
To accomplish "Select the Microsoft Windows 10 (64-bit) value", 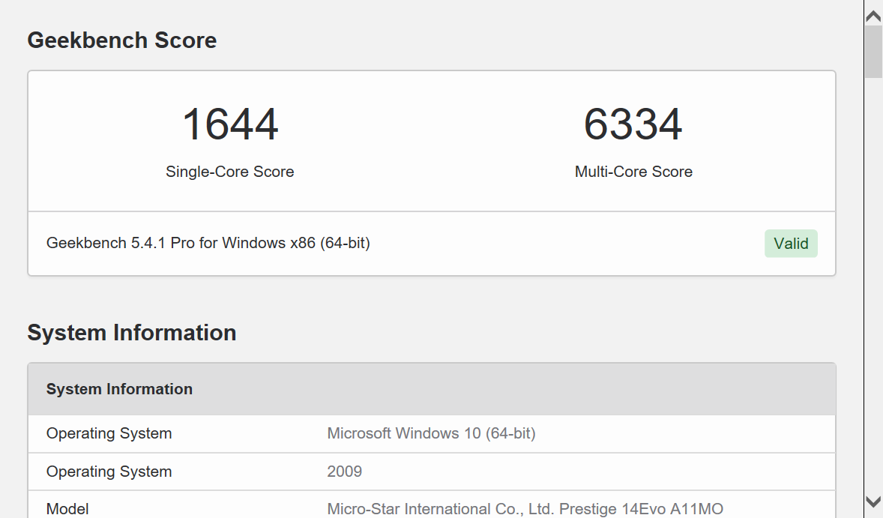I will (431, 433).
